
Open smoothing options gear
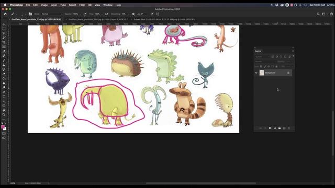133,14
